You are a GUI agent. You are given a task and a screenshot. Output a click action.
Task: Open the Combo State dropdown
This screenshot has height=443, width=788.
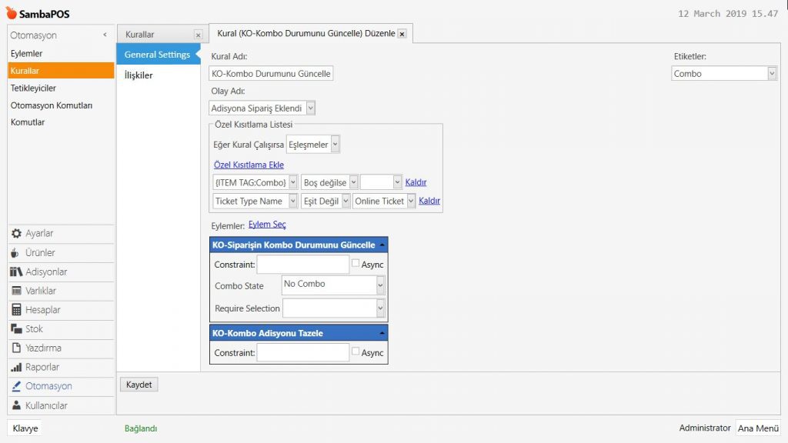[380, 285]
